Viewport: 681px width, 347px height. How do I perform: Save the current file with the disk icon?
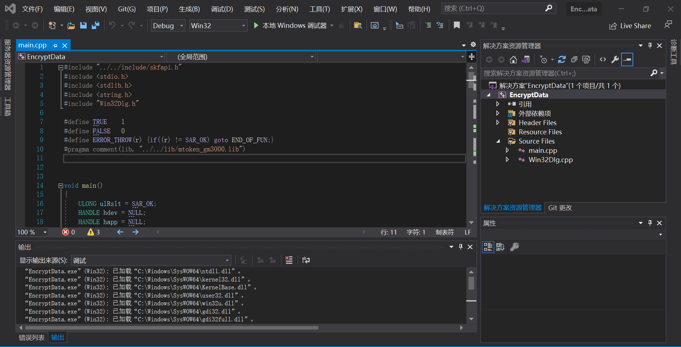coord(83,25)
